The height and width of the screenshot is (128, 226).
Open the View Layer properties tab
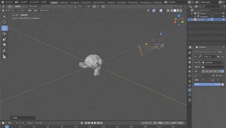(190, 67)
